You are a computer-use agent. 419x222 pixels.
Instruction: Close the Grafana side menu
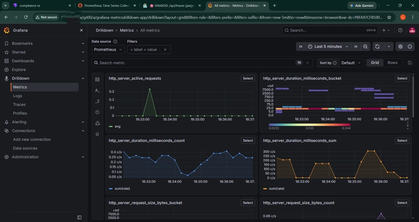point(82,30)
